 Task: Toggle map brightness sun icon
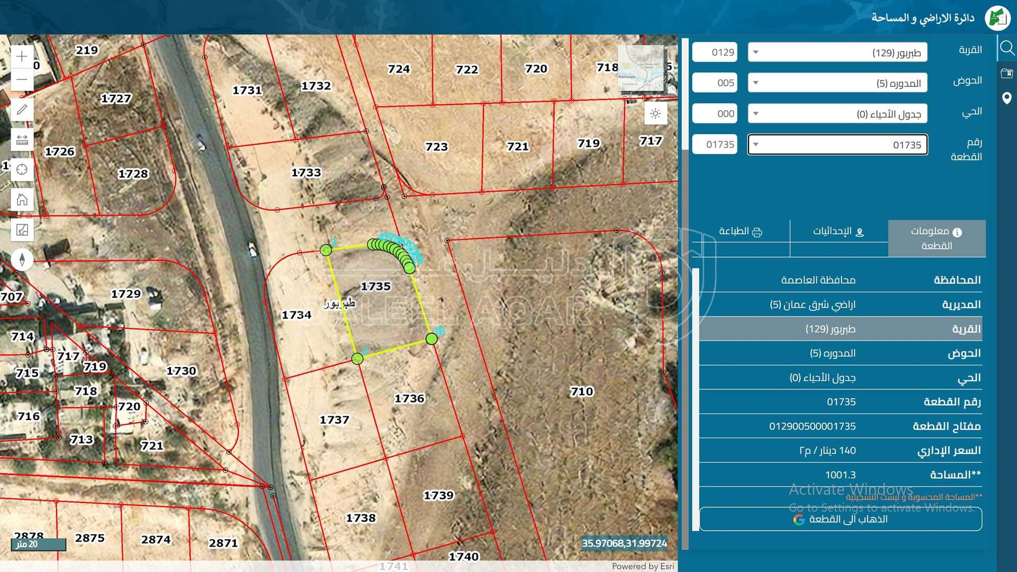(x=655, y=114)
